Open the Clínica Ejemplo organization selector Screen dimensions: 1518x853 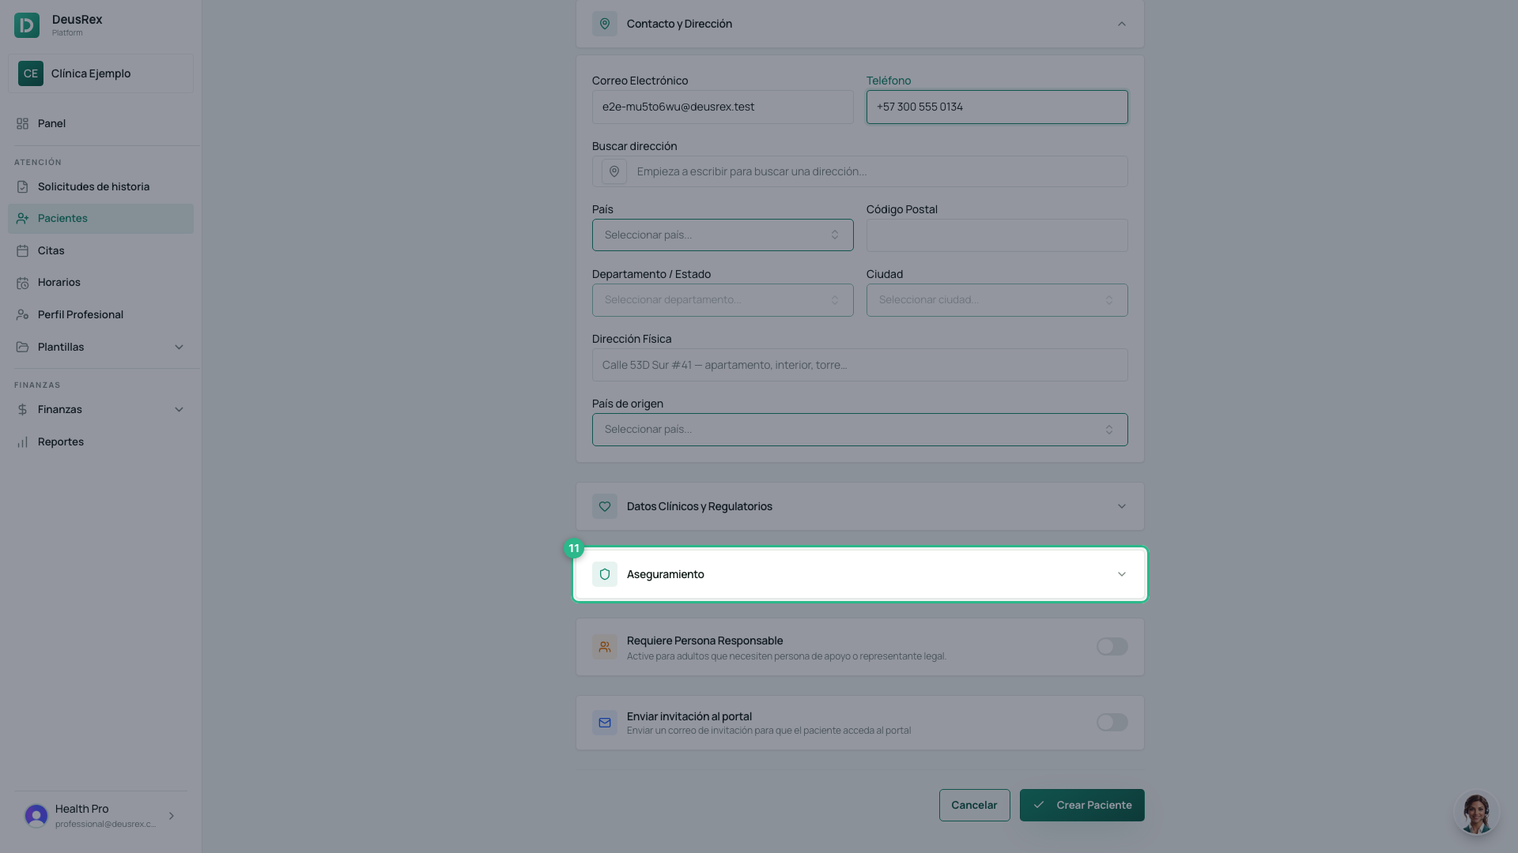(x=100, y=73)
